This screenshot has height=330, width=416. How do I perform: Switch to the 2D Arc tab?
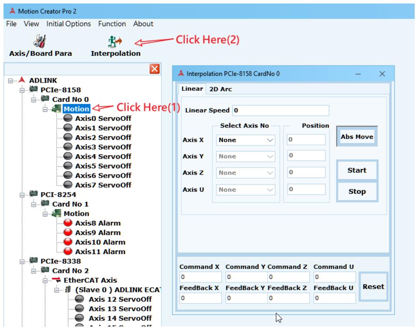click(221, 89)
